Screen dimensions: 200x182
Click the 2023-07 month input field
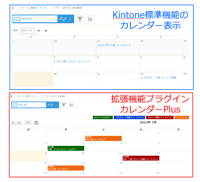point(28,31)
